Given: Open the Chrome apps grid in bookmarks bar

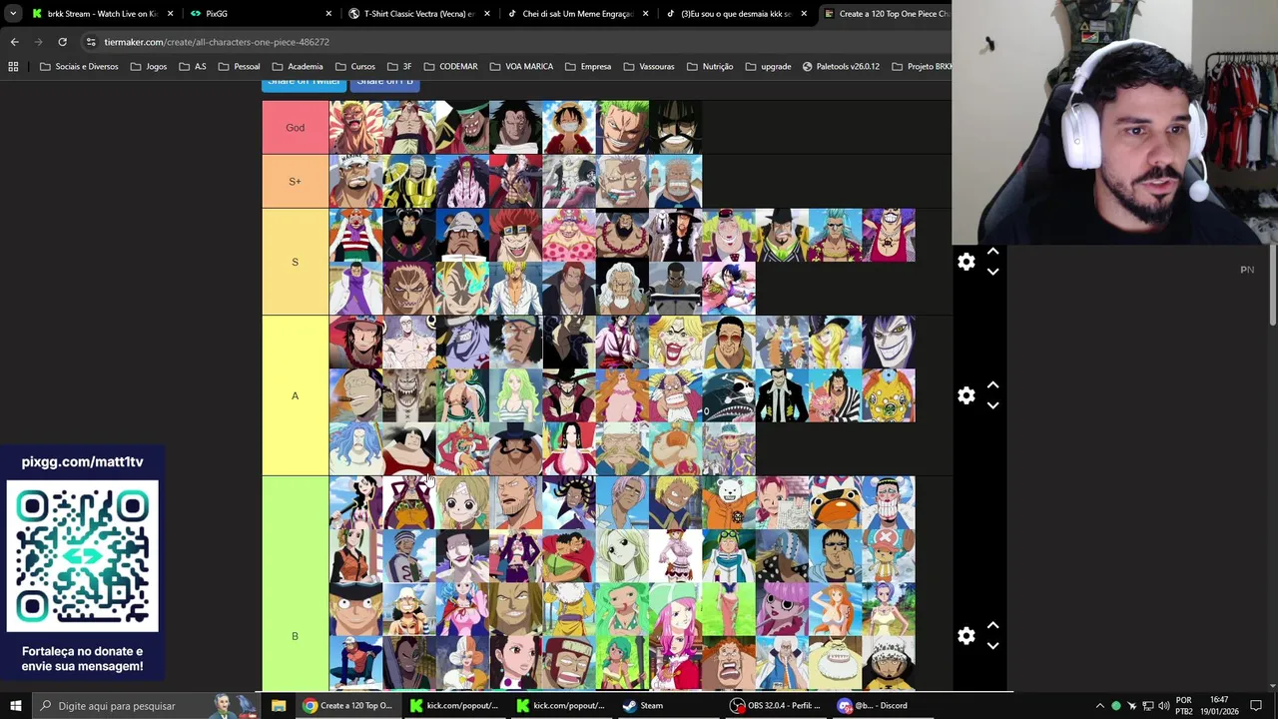Looking at the screenshot, I should 13,67.
